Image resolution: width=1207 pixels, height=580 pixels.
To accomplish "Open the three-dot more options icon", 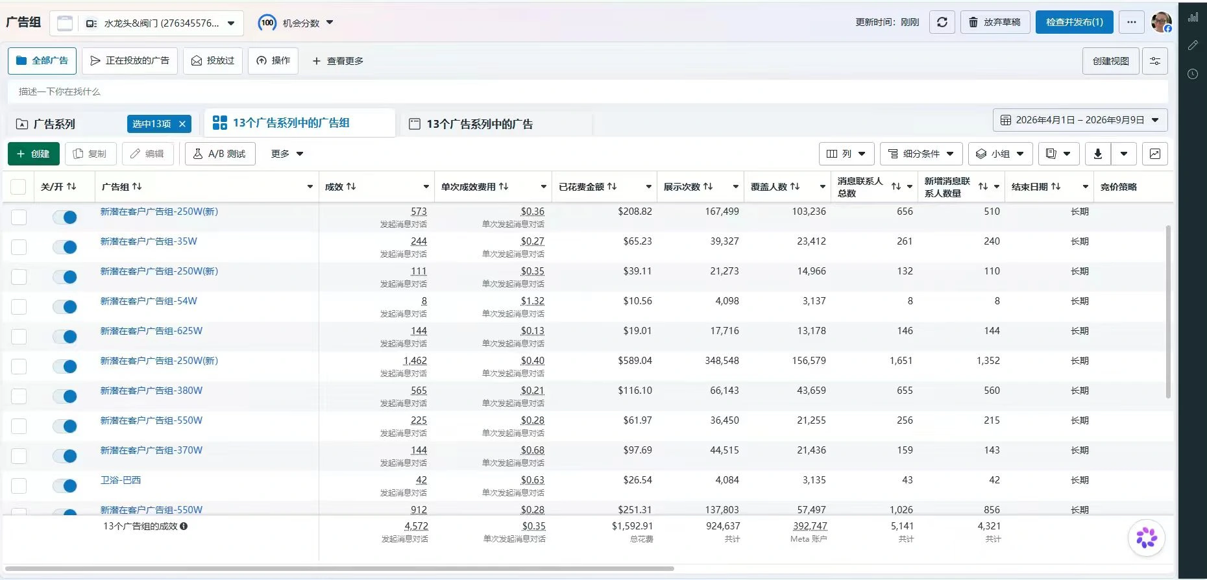I will point(1132,22).
